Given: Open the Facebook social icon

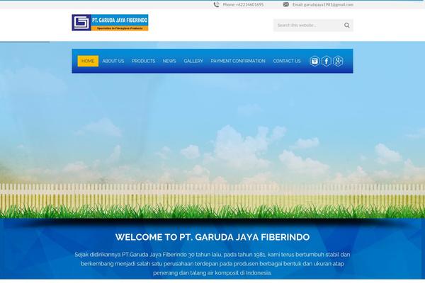Looking at the screenshot, I should point(327,61).
